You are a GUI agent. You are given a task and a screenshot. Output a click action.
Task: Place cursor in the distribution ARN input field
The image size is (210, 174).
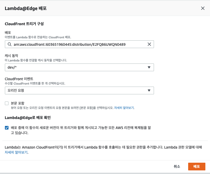pyautogui.click(x=77, y=44)
